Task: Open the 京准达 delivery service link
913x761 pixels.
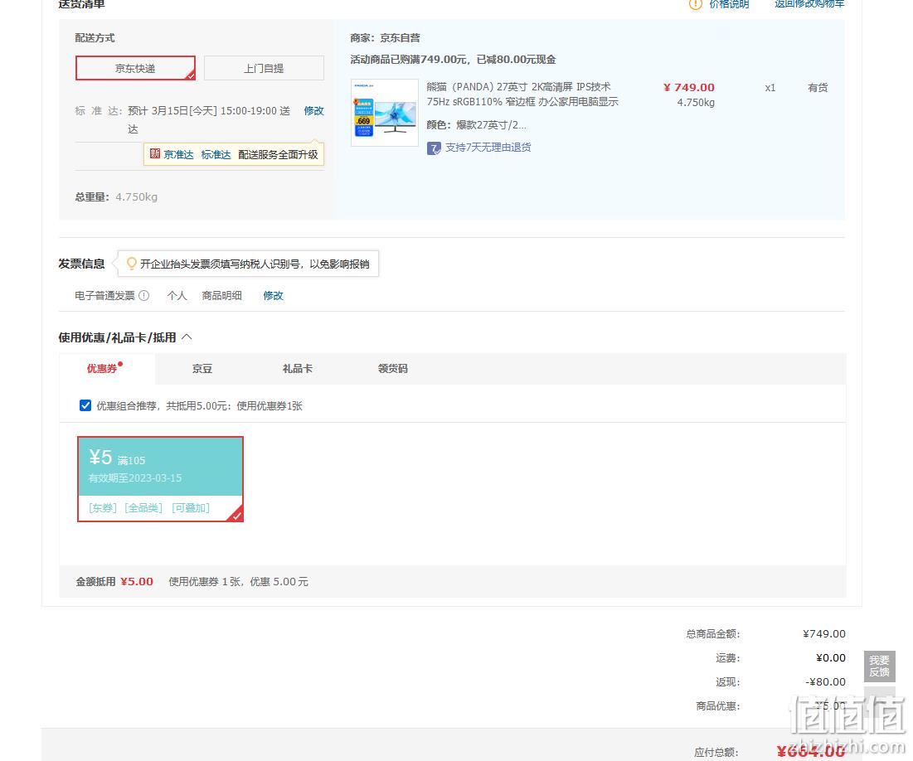Action: [178, 154]
